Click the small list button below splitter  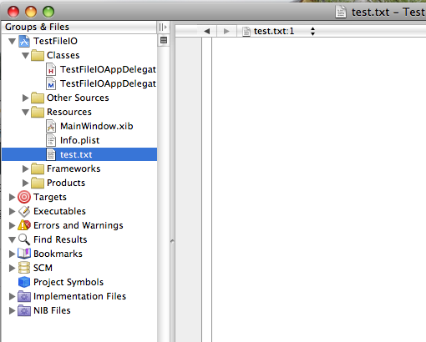pyautogui.click(x=164, y=41)
